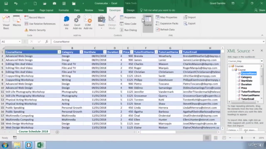Switch to the Insert tab
Image resolution: width=266 pixels, height=149 pixels.
(x=31, y=10)
